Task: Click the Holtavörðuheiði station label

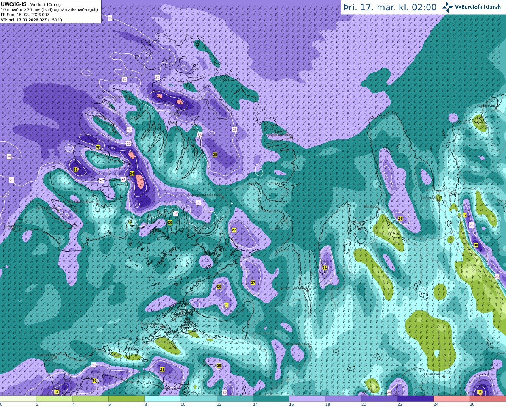Action: [296, 344]
